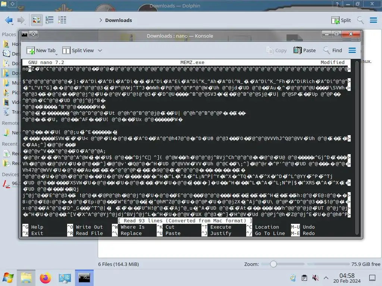Viewport: 382px width, 286px height.
Task: Select the Devices disk entry in sidebar
Action: click(10, 183)
